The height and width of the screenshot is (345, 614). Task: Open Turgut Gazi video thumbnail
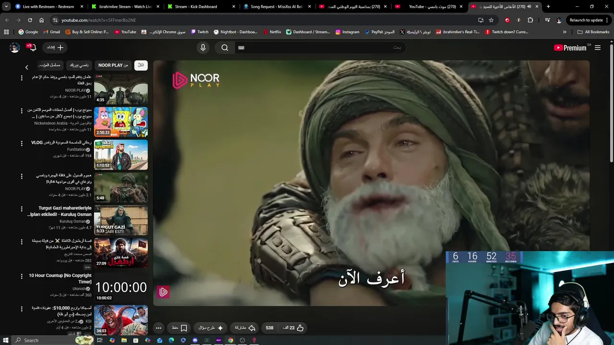click(x=121, y=221)
